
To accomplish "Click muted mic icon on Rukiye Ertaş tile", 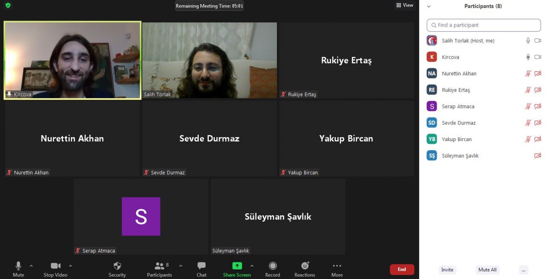I will coord(283,94).
